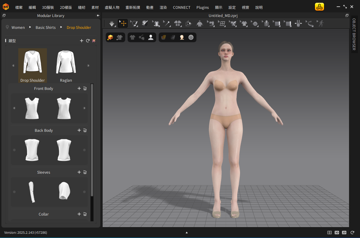This screenshot has width=360, height=238.
Task: Click the refresh icon beside 類型
Action: pyautogui.click(x=88, y=41)
